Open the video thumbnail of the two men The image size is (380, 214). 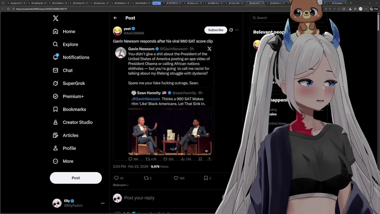(x=170, y=132)
